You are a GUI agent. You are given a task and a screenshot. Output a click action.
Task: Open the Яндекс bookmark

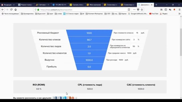coord(164,14)
